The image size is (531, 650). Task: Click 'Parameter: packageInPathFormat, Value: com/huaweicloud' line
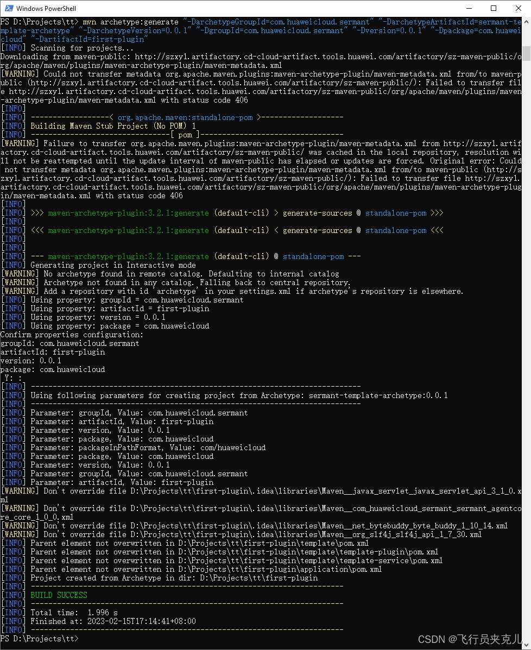pyautogui.click(x=133, y=447)
